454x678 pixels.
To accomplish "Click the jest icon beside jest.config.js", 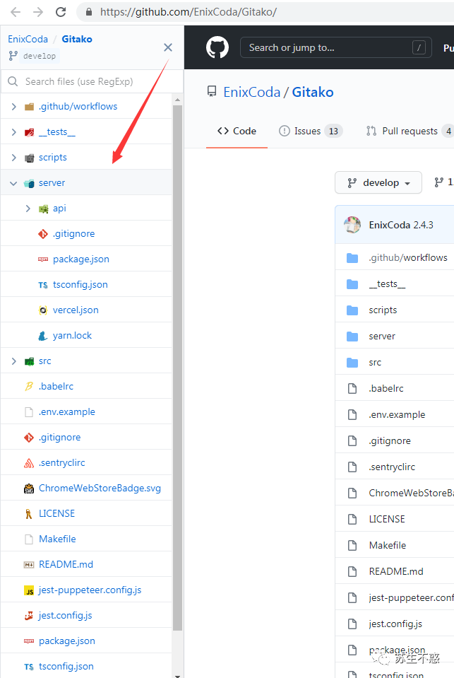I will [x=29, y=616].
